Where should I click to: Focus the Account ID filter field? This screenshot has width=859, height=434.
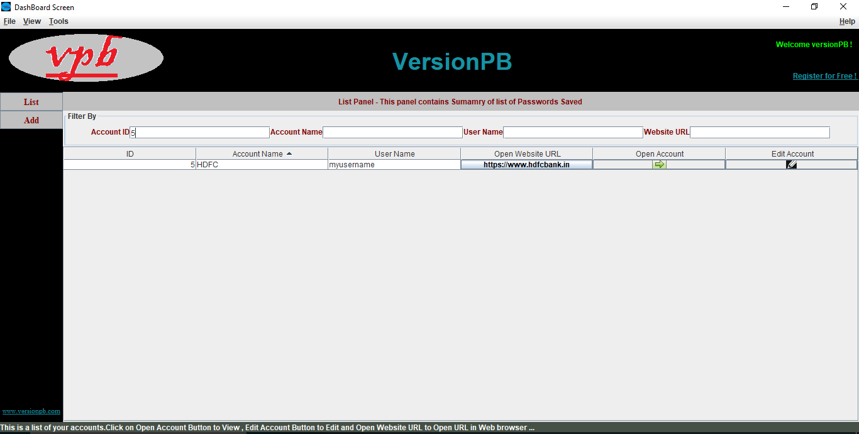click(x=199, y=133)
